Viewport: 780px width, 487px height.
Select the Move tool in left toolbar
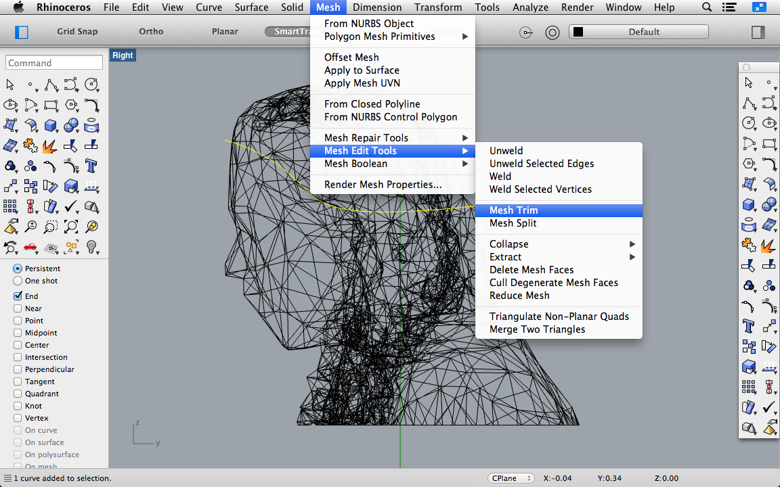[x=10, y=187]
